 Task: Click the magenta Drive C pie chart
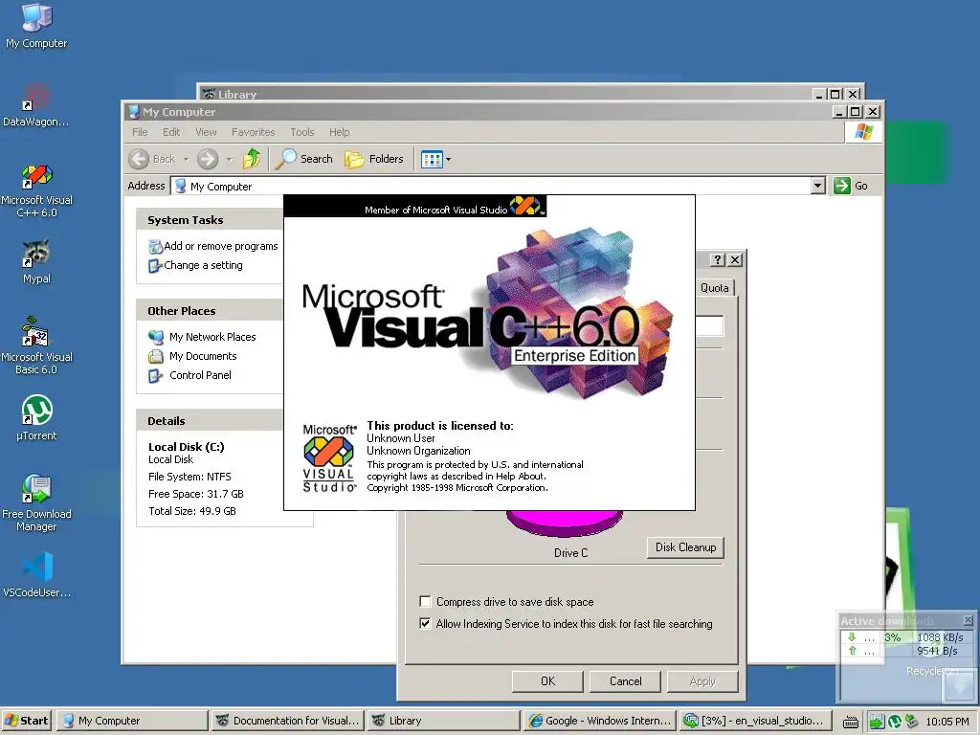[x=565, y=523]
